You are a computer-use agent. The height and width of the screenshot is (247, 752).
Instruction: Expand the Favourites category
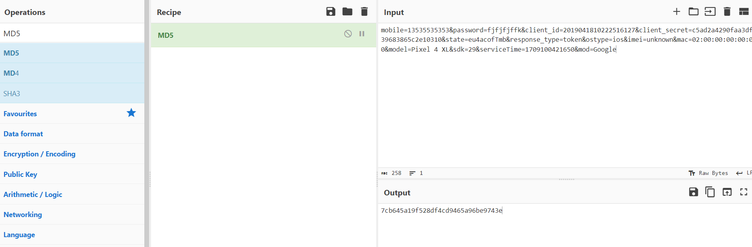(20, 114)
